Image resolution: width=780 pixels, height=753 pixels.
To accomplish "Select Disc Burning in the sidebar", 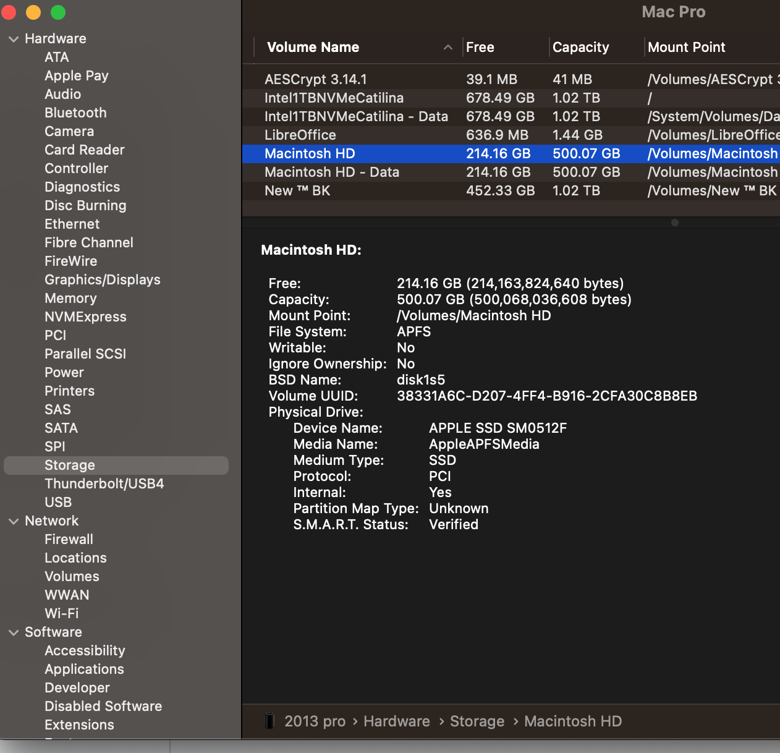I will click(85, 206).
